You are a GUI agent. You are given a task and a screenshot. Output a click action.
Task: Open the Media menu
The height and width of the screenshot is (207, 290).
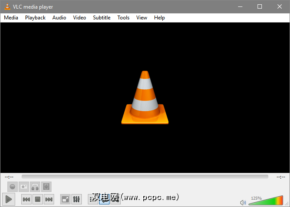coord(11,18)
